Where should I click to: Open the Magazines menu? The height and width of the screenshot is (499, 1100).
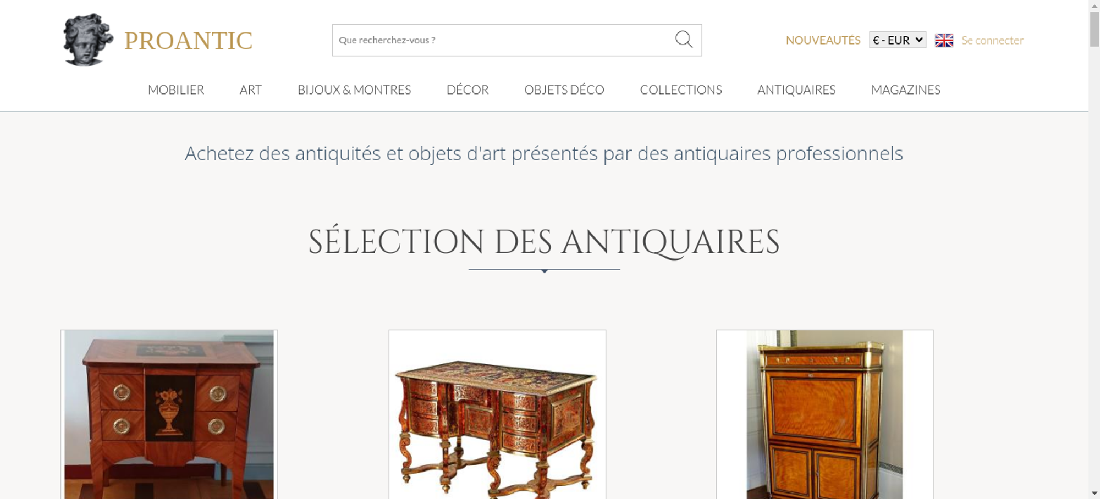pyautogui.click(x=906, y=90)
